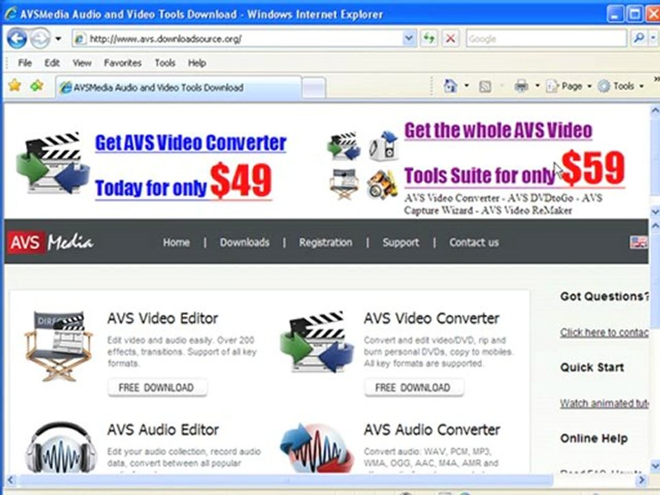Open the Help menu
The height and width of the screenshot is (495, 660).
[197, 63]
